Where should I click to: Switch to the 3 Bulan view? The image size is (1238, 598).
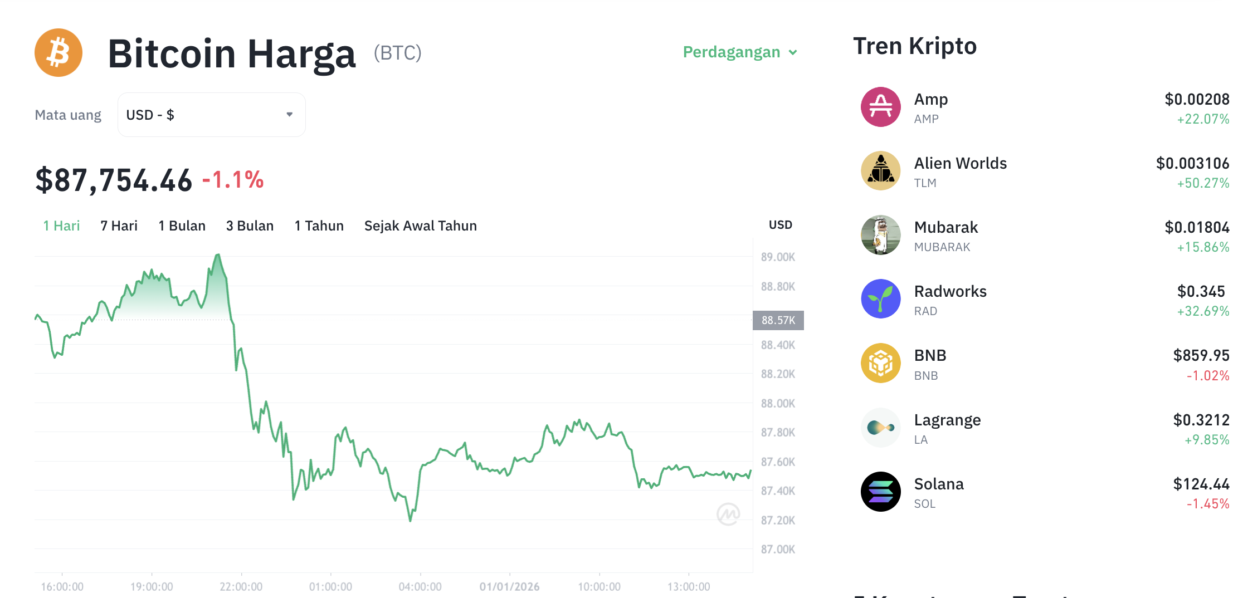click(250, 226)
